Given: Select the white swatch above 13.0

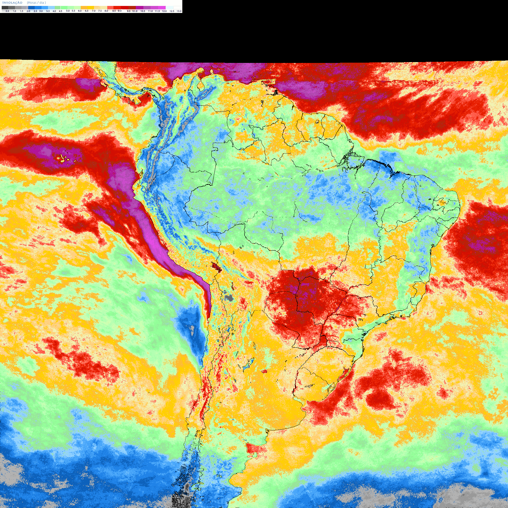Looking at the screenshot, I should click(177, 8).
